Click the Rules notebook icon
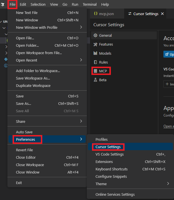 (95, 62)
